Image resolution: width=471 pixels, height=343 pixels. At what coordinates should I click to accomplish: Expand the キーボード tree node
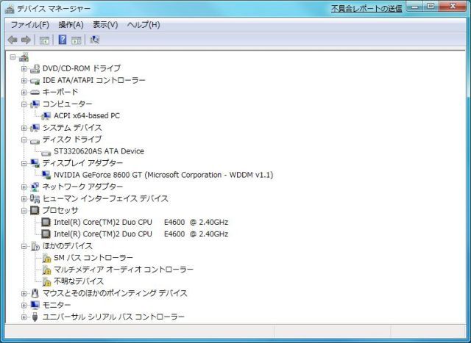point(24,93)
